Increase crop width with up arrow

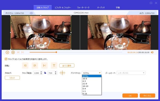[x=41, y=72]
